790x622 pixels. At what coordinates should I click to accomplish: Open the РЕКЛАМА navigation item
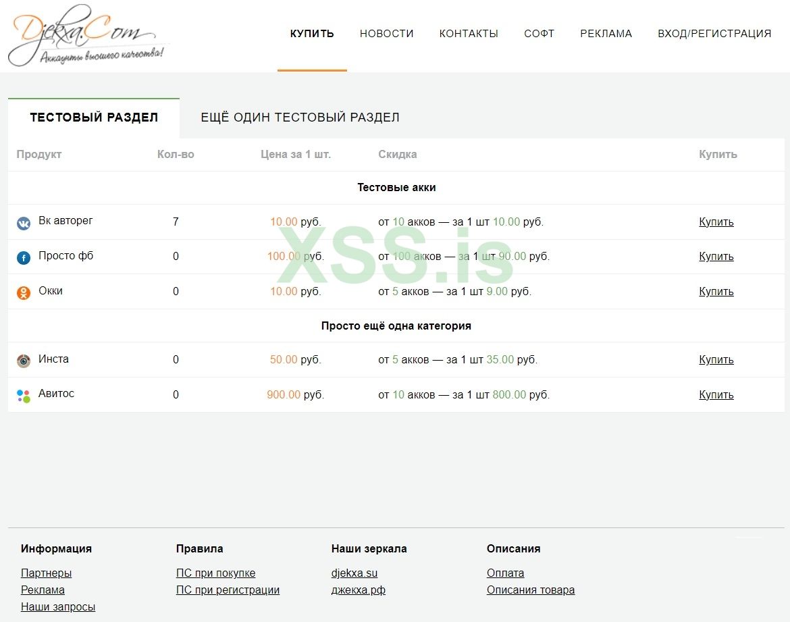(x=606, y=34)
